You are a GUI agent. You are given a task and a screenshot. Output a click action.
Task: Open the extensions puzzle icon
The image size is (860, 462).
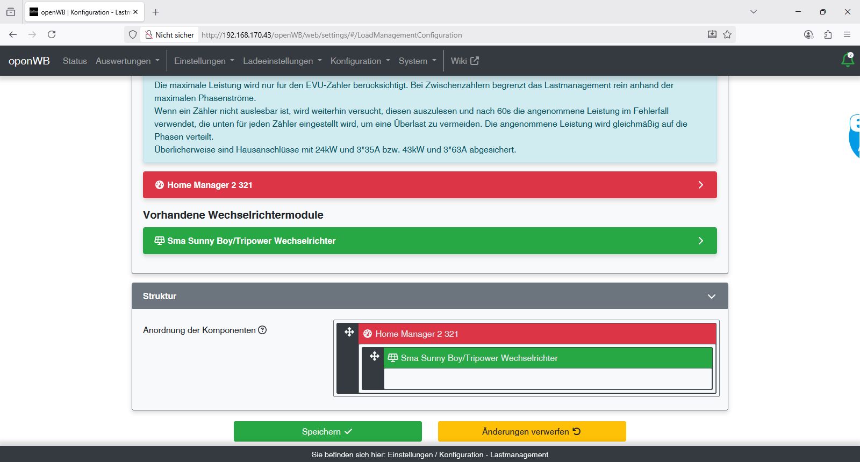pyautogui.click(x=828, y=34)
